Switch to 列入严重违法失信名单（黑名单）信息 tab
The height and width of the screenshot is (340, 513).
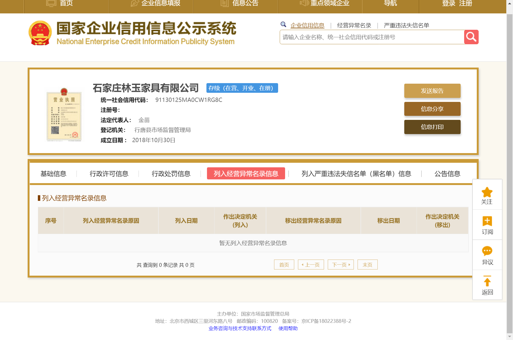point(356,174)
